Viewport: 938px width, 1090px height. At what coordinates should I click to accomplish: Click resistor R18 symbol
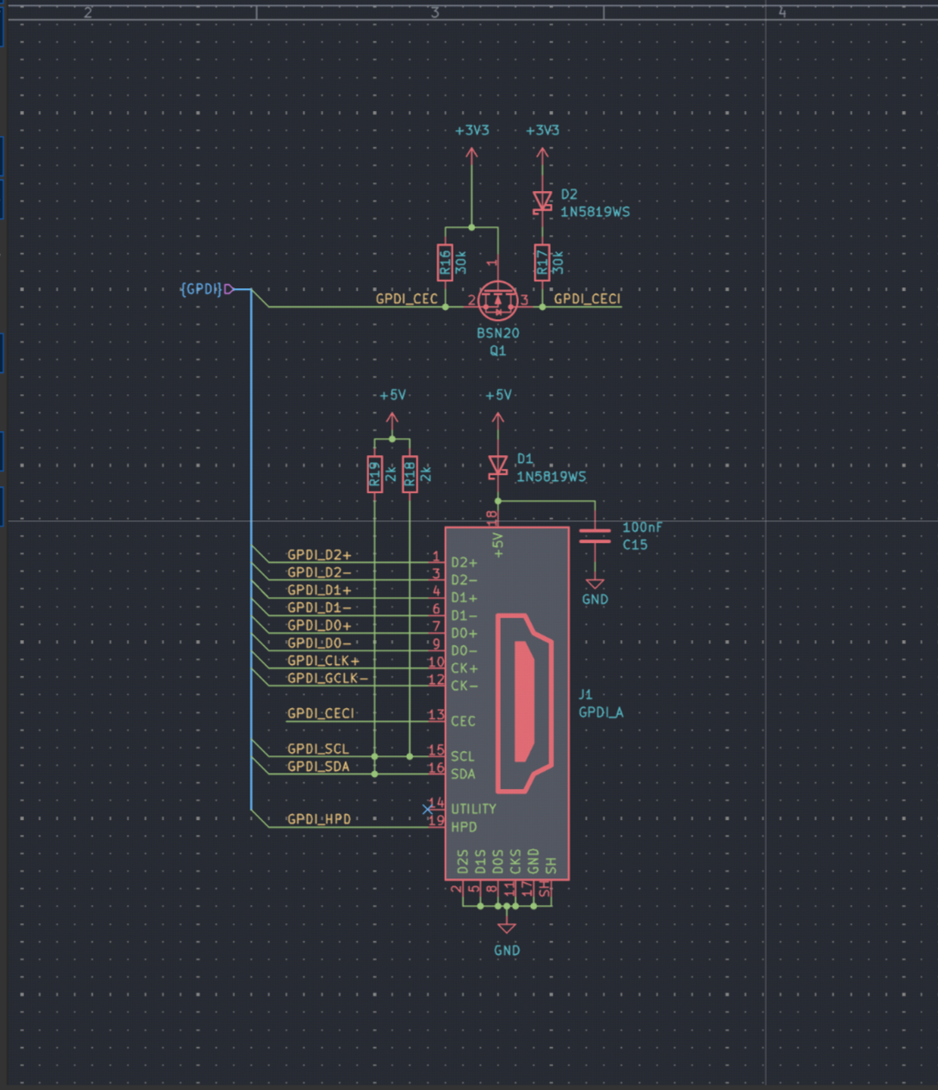[410, 474]
